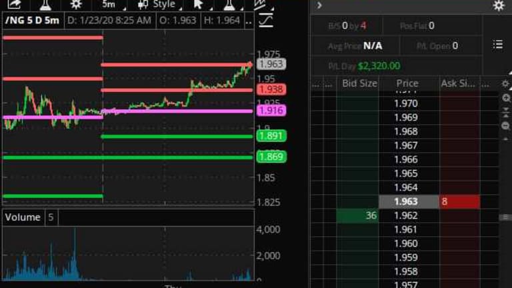The width and height of the screenshot is (512, 288).
Task: Click the 1.960 price row
Action: 405,244
